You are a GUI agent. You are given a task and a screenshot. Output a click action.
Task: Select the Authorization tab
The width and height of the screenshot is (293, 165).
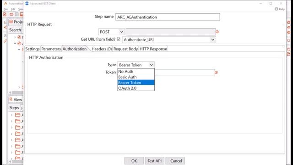(x=75, y=49)
